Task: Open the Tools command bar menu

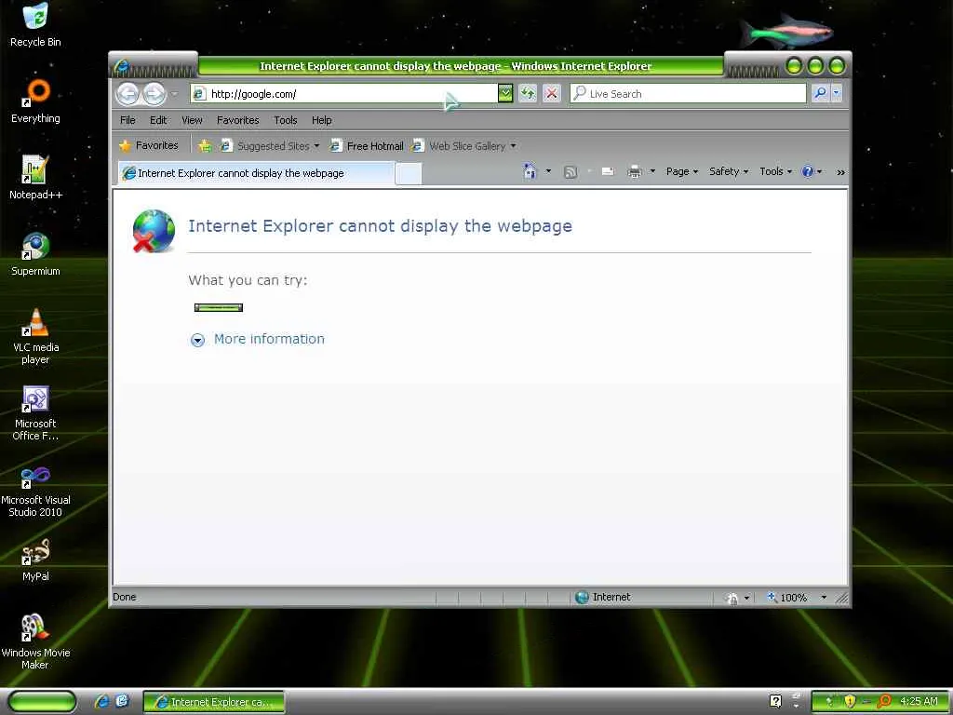Action: pos(775,171)
